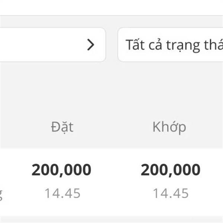The image size is (223, 223).
Task: Click the blank white bar at the top
Action: [x=111, y=7]
